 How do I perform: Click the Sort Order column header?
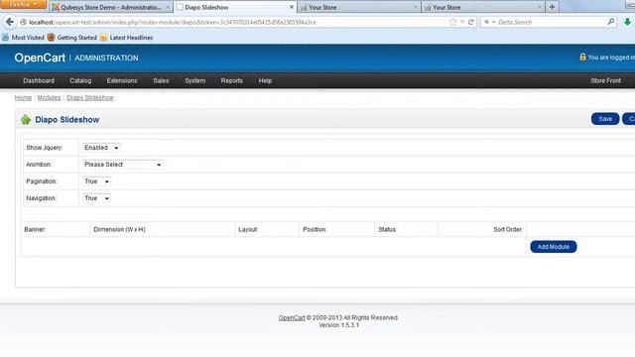pyautogui.click(x=508, y=229)
